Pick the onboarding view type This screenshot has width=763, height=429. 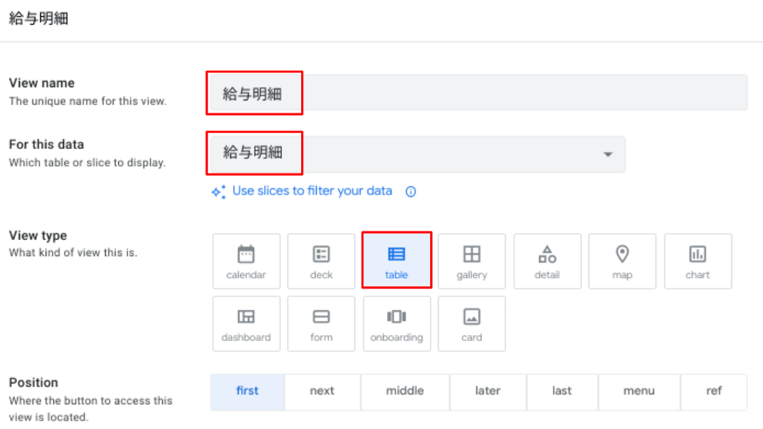pos(396,324)
